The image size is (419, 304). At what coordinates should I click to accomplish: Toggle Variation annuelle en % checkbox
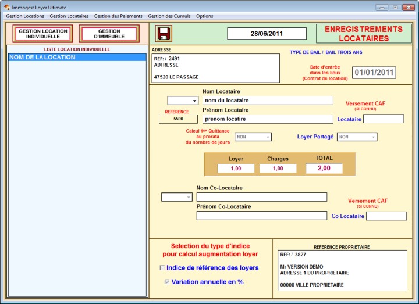pyautogui.click(x=167, y=282)
